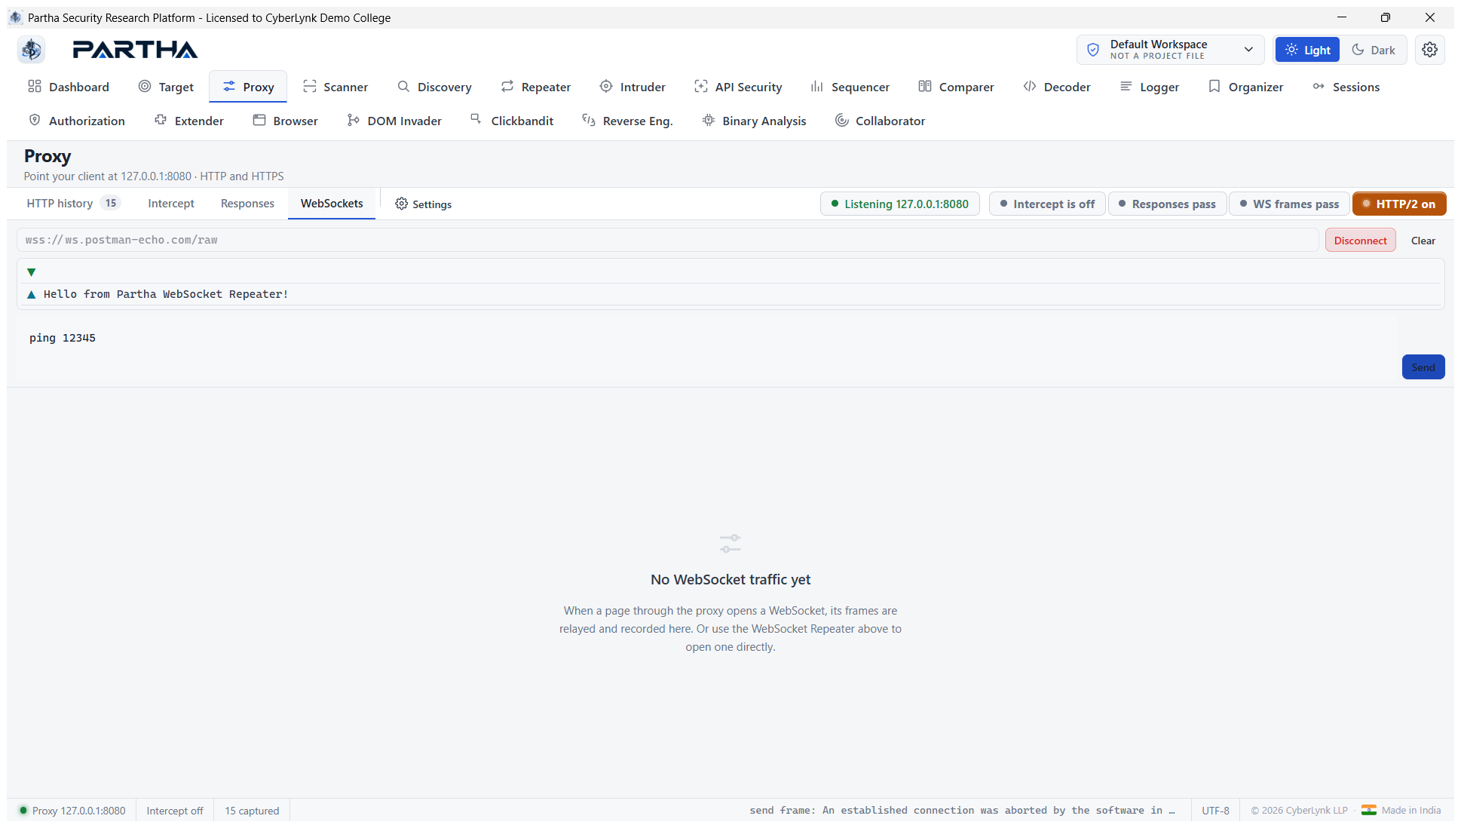The height and width of the screenshot is (828, 1461).
Task: Collapse frame list with green down triangle
Action: (x=31, y=272)
